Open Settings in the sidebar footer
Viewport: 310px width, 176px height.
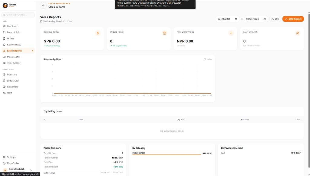point(11,157)
